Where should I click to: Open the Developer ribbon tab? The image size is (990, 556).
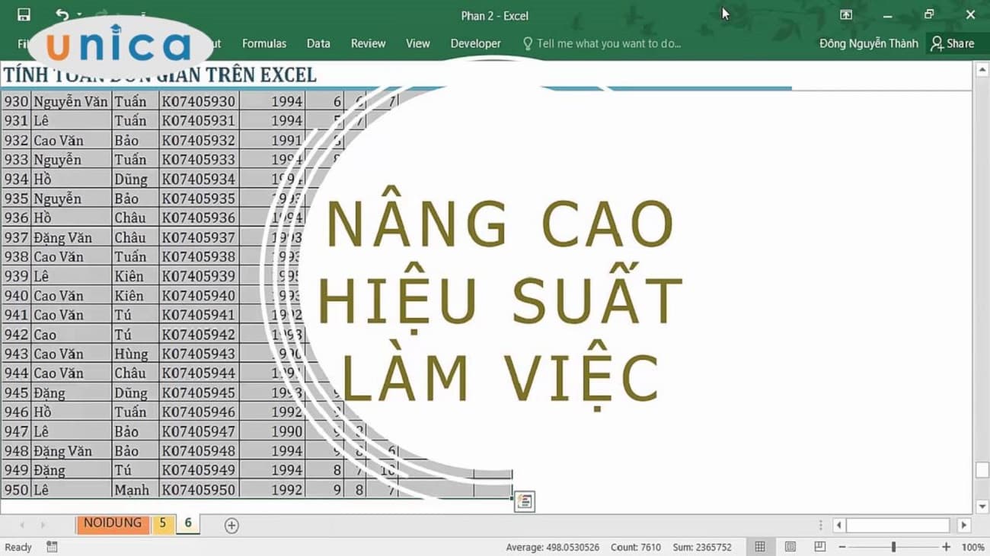point(475,43)
